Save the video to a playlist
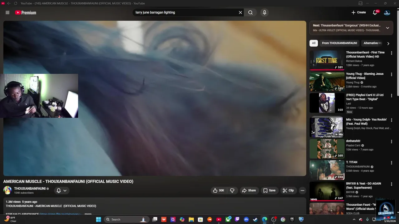399x224 pixels. click(x=269, y=190)
